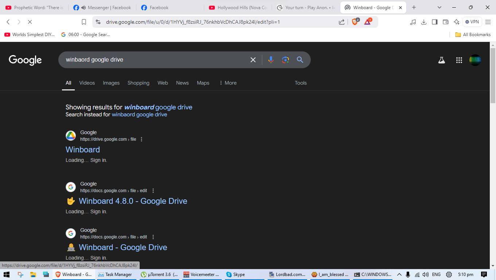Click the Brave Shields lion icon
This screenshot has width=496, height=280.
pyautogui.click(x=355, y=22)
